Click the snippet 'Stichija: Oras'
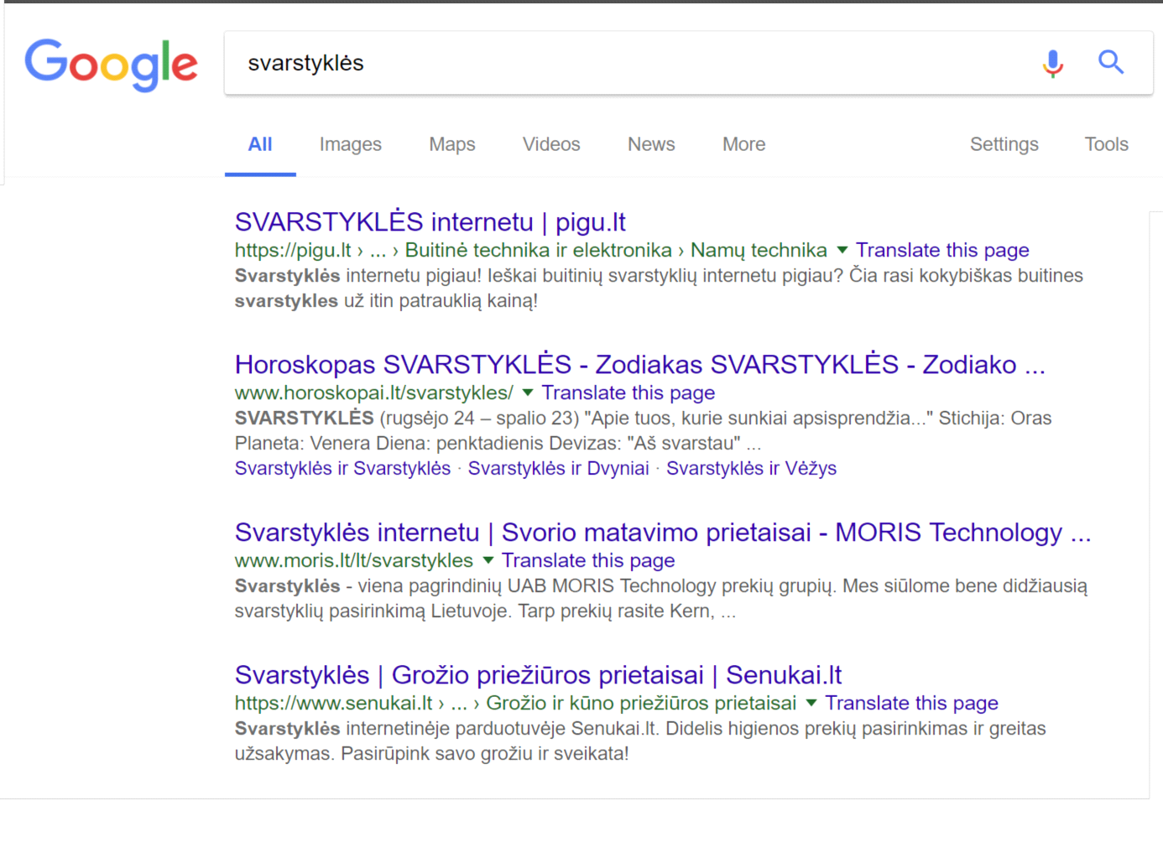Image resolution: width=1163 pixels, height=858 pixels. point(995,418)
